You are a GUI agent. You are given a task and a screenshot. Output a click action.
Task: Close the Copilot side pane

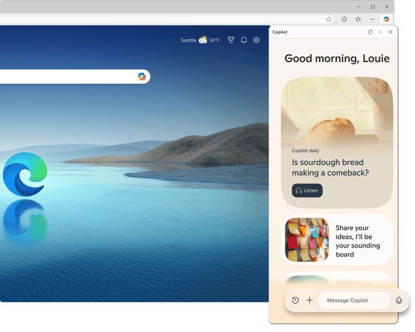coord(390,32)
